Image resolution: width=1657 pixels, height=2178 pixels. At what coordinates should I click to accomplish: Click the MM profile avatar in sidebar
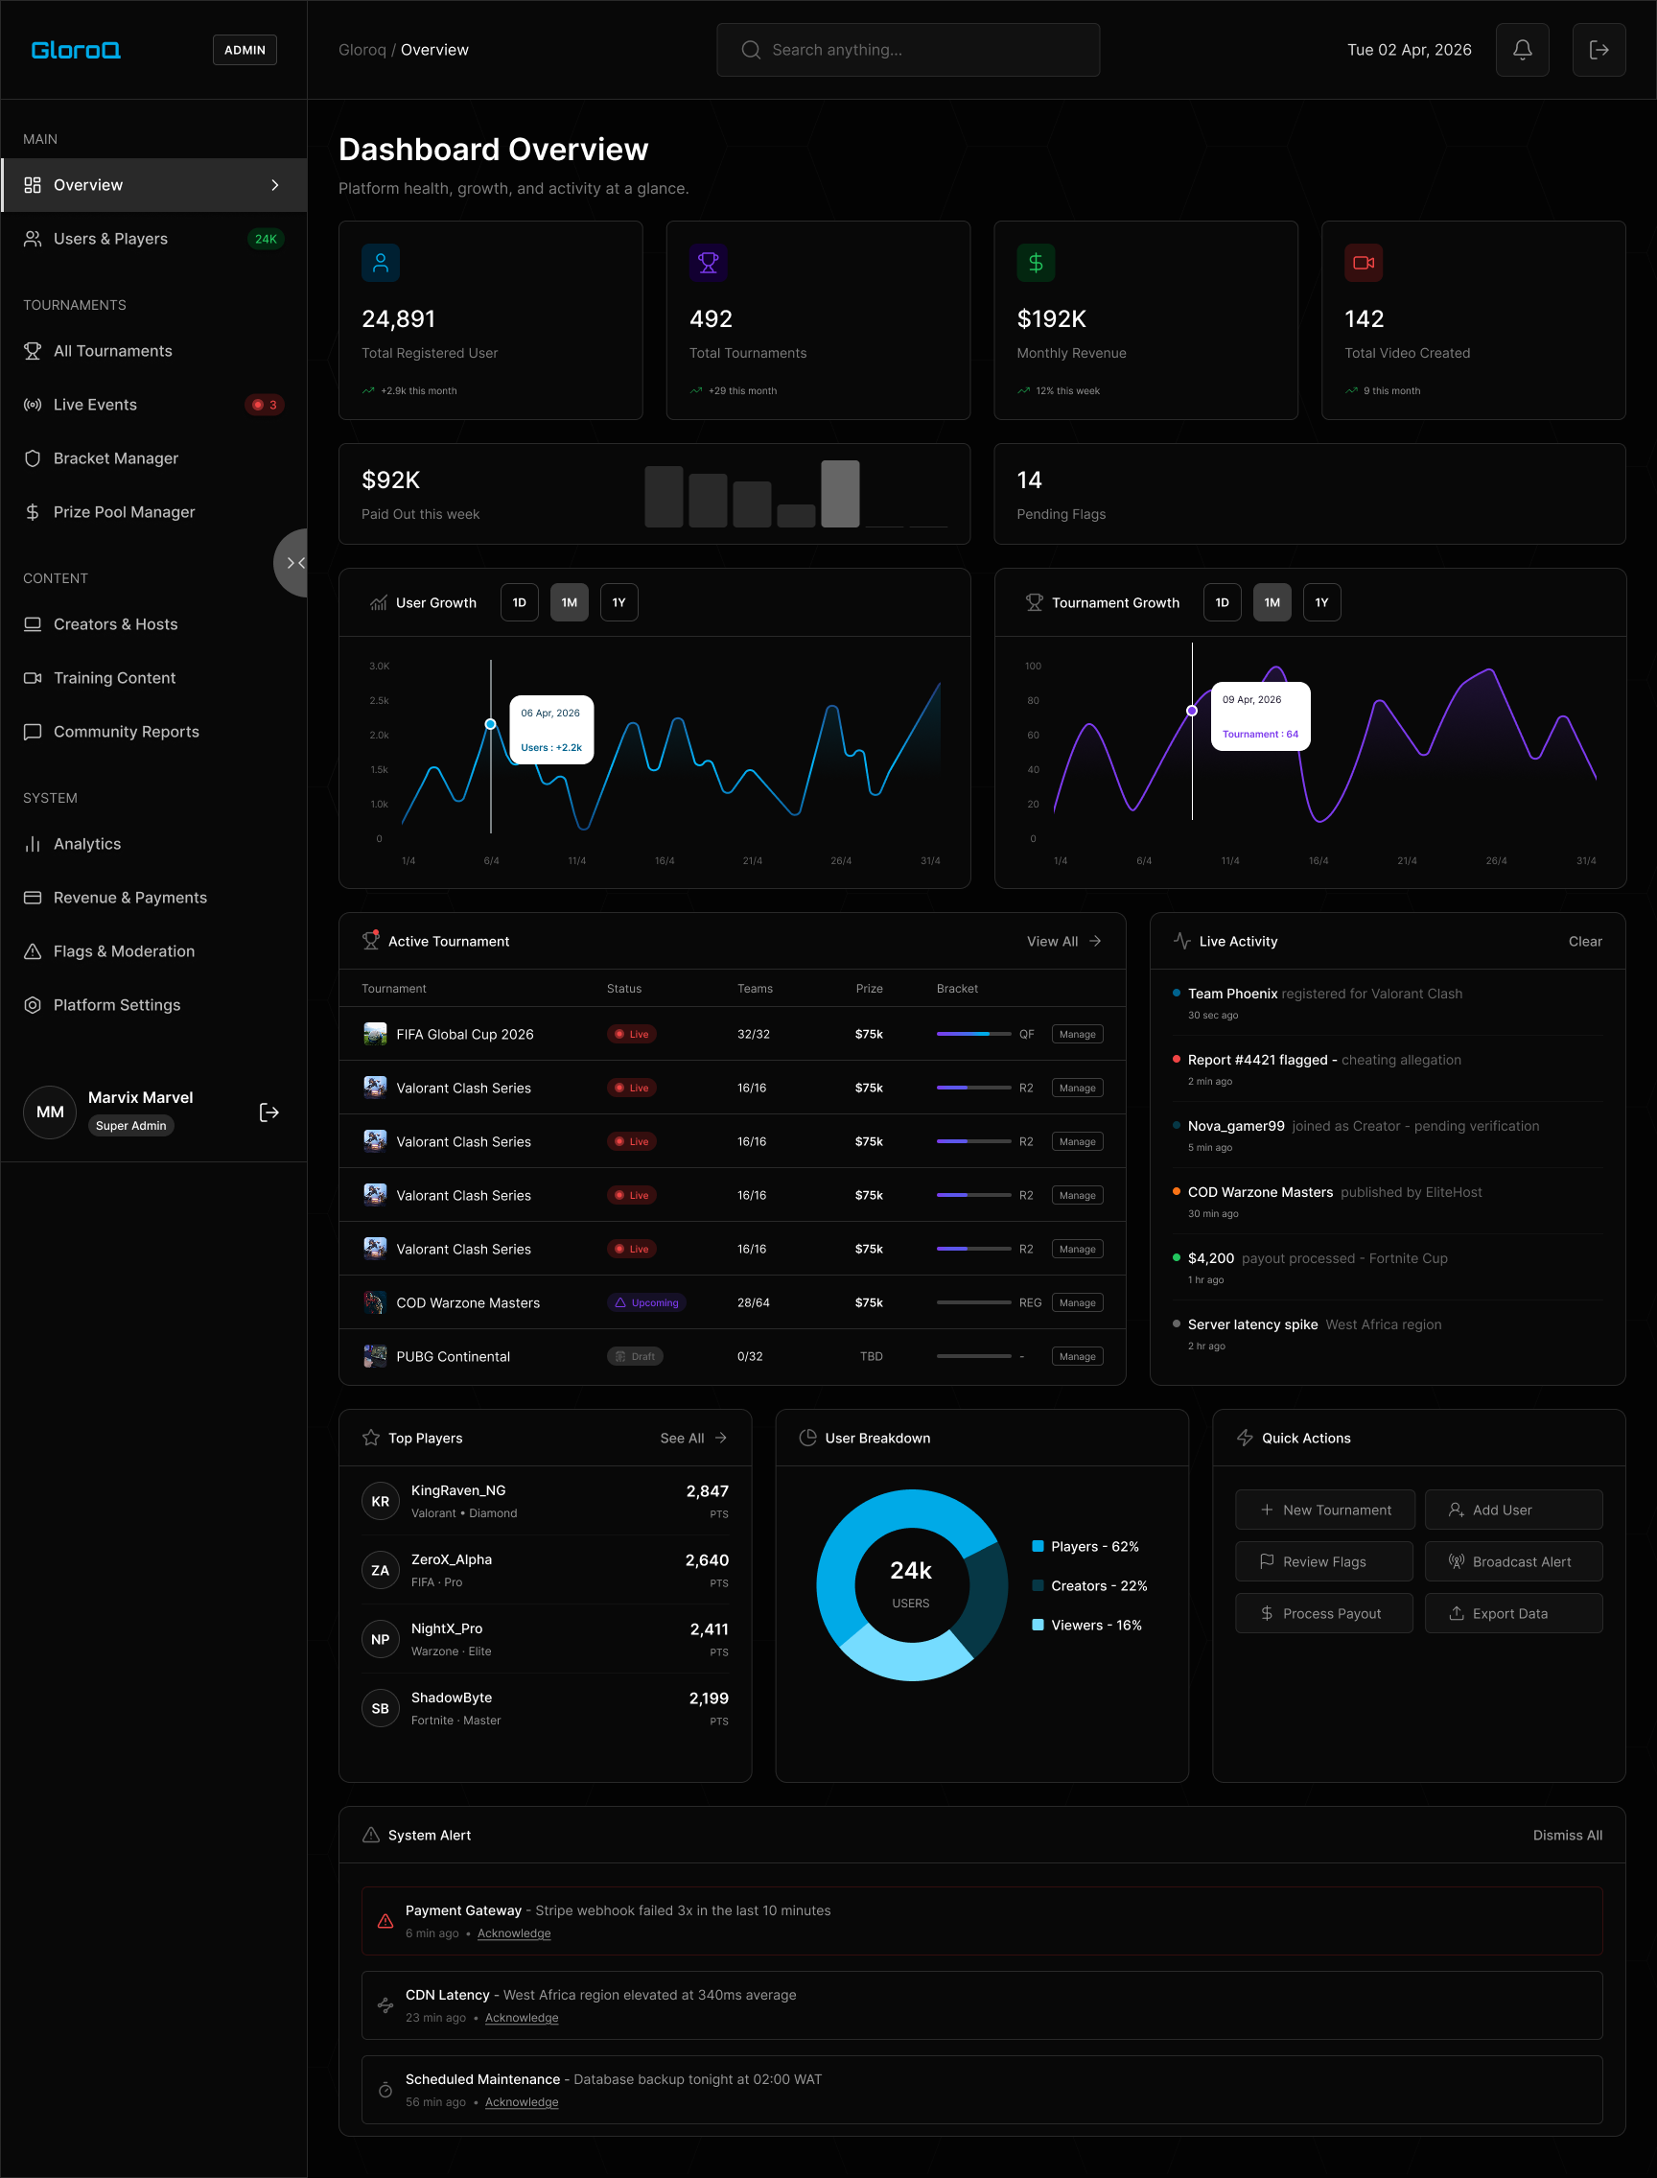50,1112
